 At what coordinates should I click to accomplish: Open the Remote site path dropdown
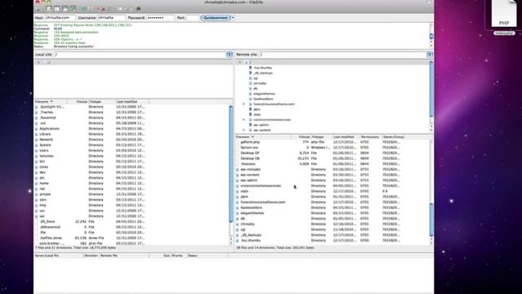(430, 55)
